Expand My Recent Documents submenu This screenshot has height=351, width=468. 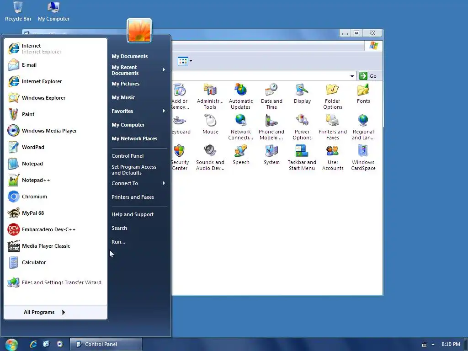point(138,70)
